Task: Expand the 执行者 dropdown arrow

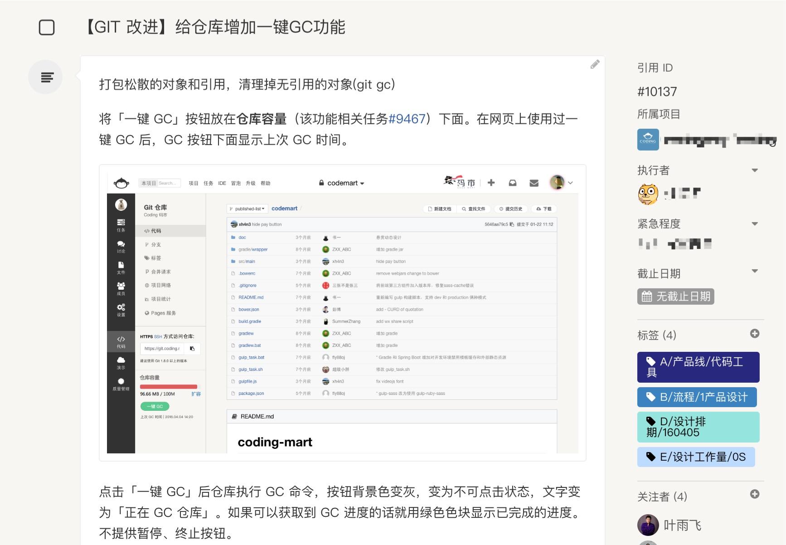Action: point(755,170)
